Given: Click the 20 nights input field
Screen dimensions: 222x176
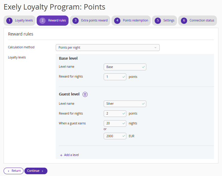Looking at the screenshot, I should [x=115, y=123].
